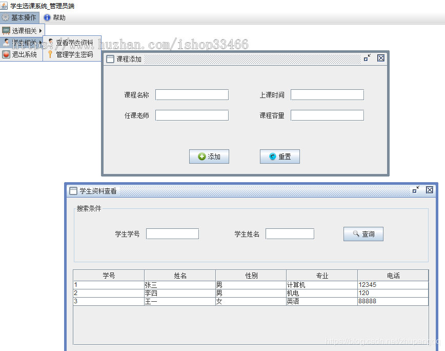The width and height of the screenshot is (445, 351).
Task: Click the blue info icon beside 帮助
Action: pyautogui.click(x=47, y=17)
